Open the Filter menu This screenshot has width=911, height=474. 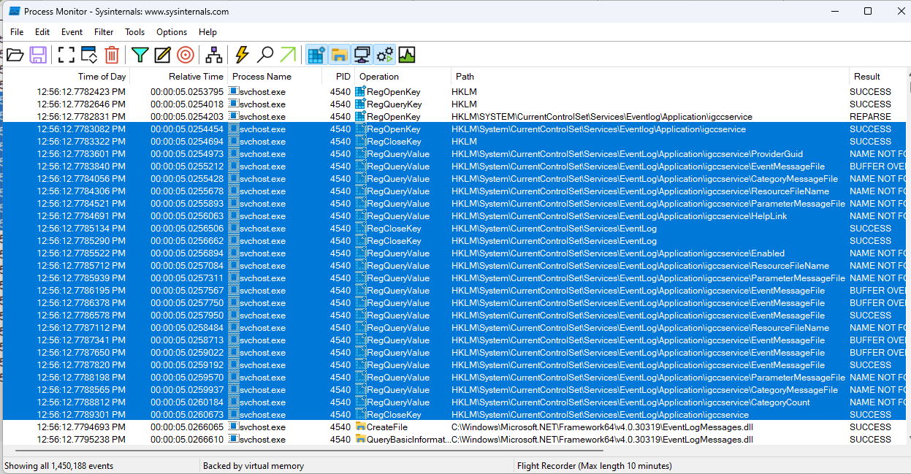pos(104,32)
